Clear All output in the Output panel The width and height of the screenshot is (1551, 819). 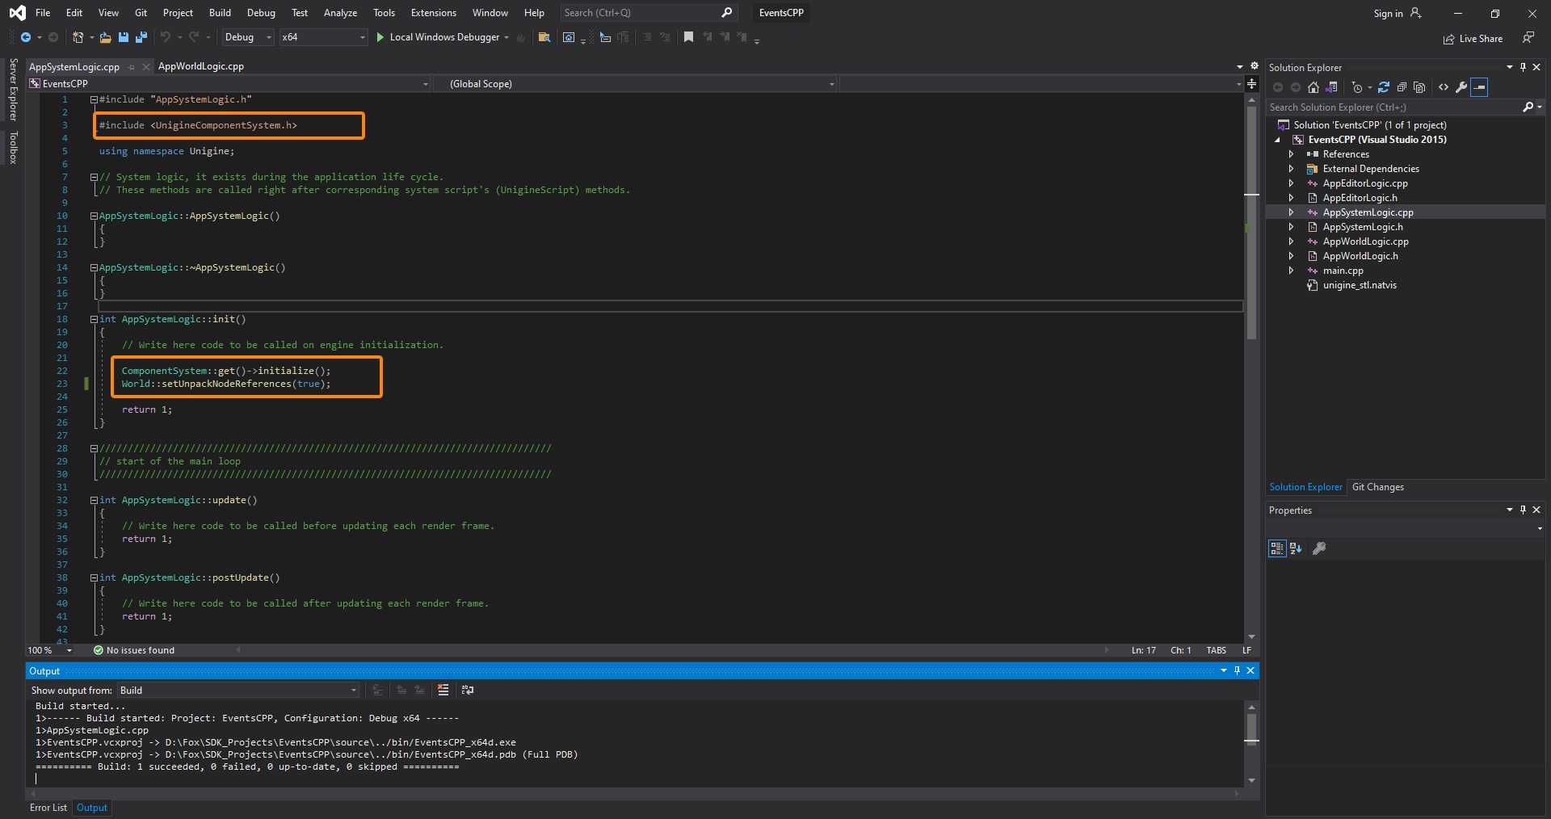coord(443,691)
